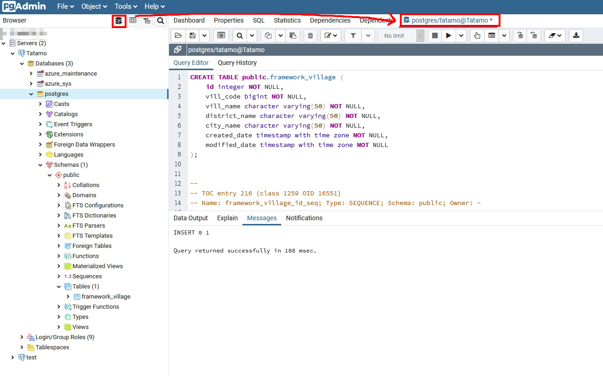Click the Delete trash icon
The image size is (603, 376).
[311, 35]
